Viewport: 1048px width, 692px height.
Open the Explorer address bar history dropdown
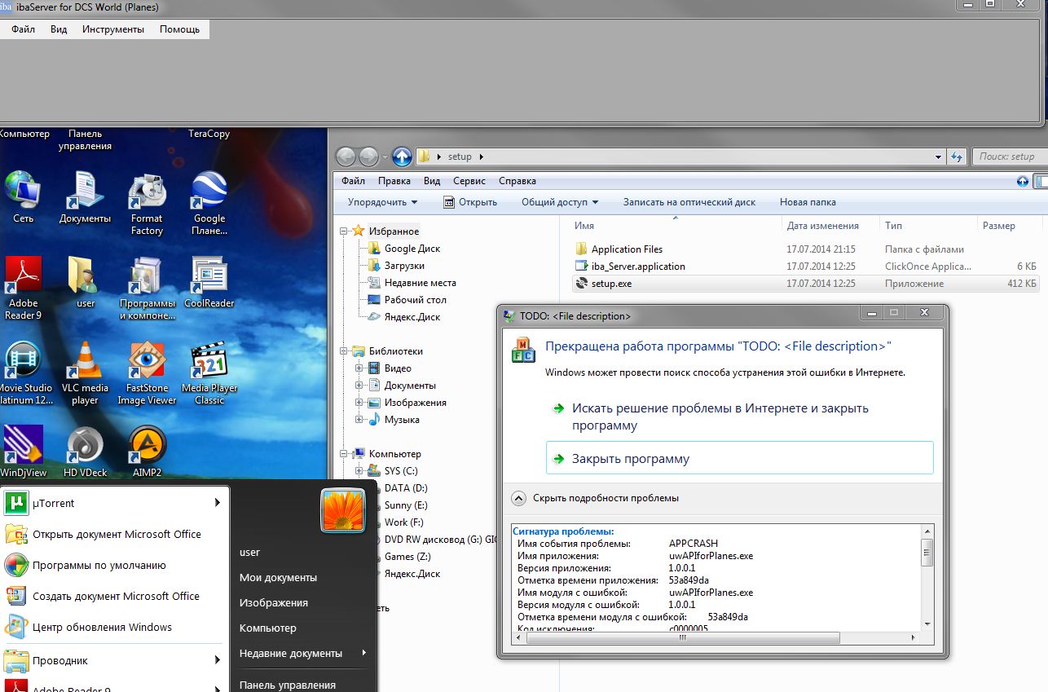coord(940,156)
